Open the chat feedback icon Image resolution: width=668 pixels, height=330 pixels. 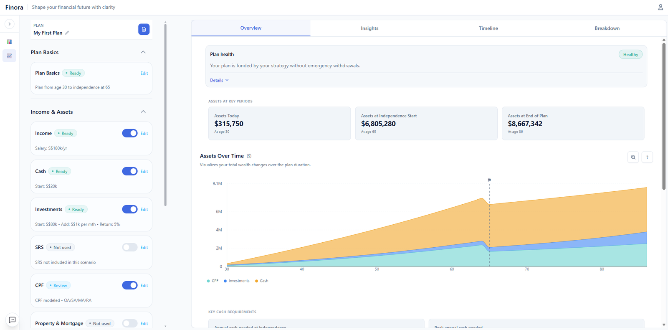[12, 320]
